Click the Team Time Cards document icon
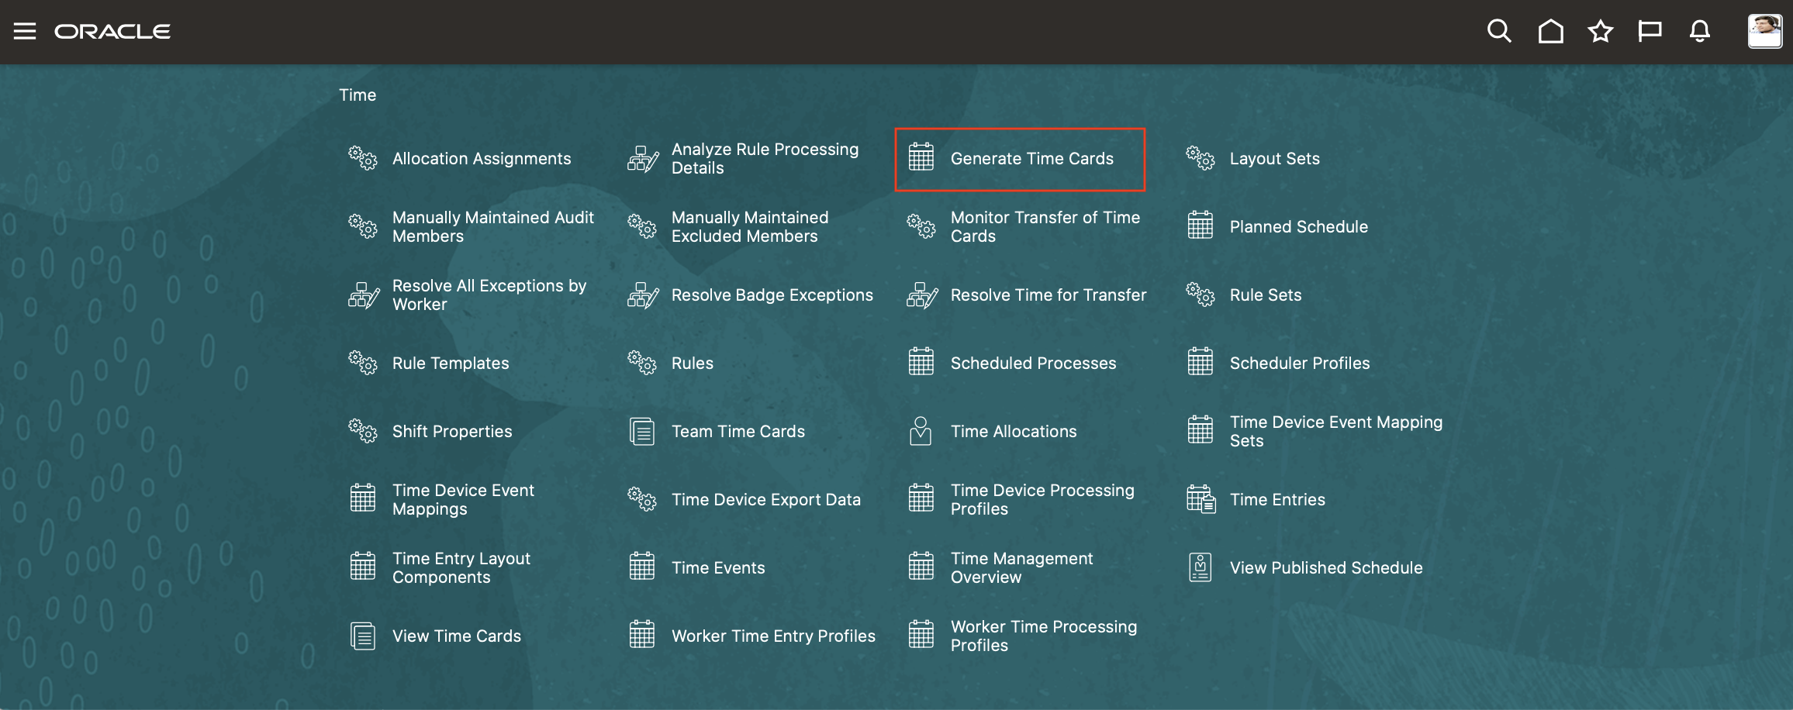Image resolution: width=1793 pixels, height=710 pixels. [x=641, y=430]
